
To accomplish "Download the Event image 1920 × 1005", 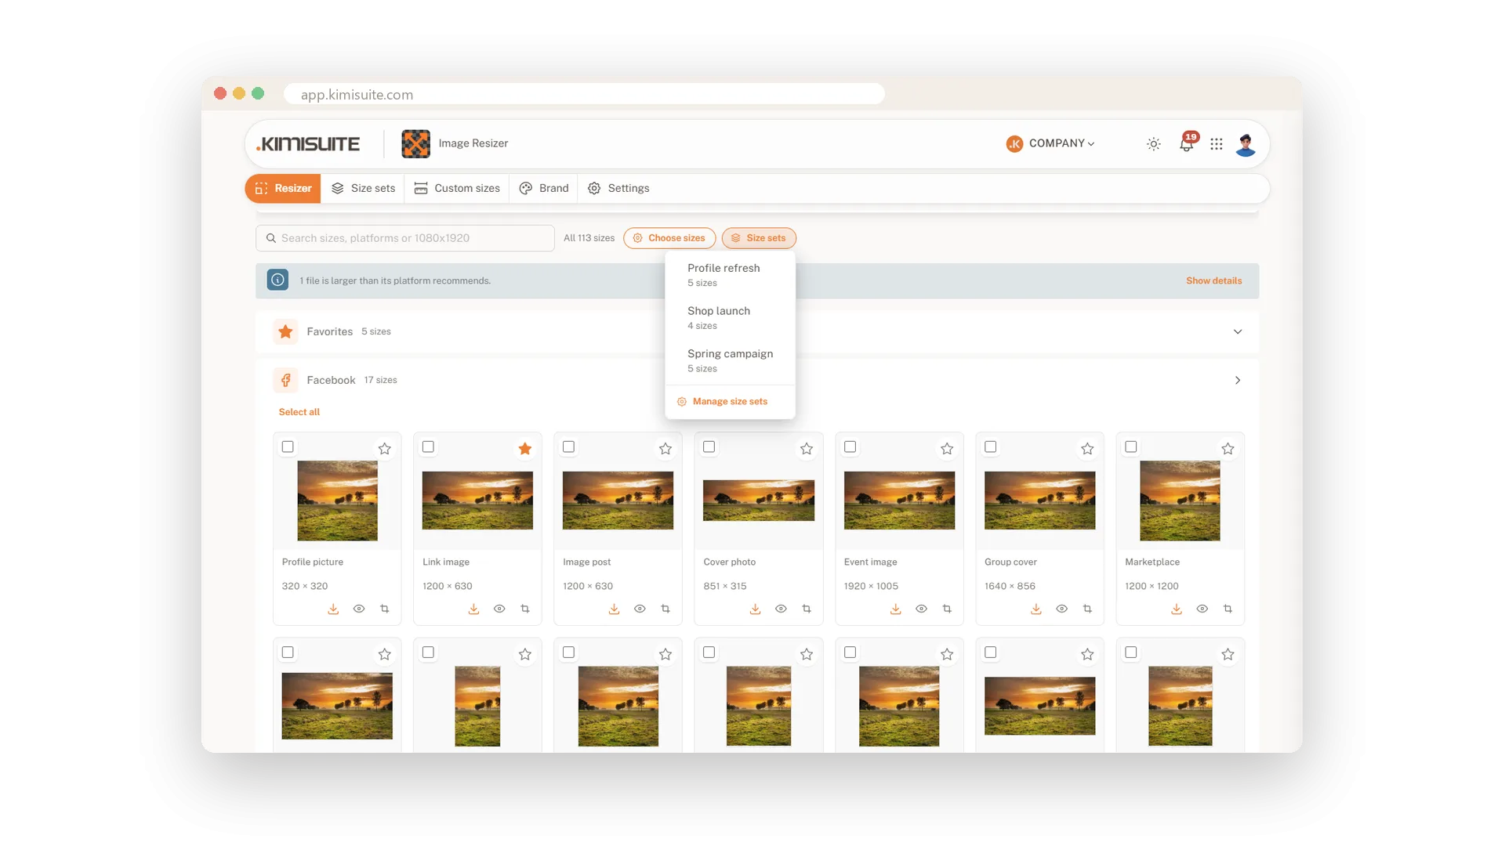I will tap(895, 609).
